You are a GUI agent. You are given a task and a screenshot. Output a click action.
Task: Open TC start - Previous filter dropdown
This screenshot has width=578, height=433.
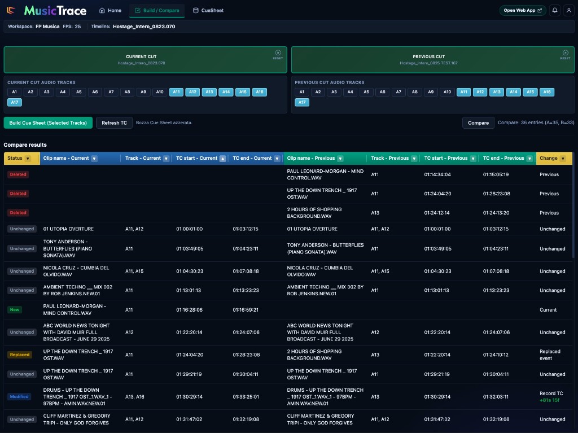tap(474, 159)
